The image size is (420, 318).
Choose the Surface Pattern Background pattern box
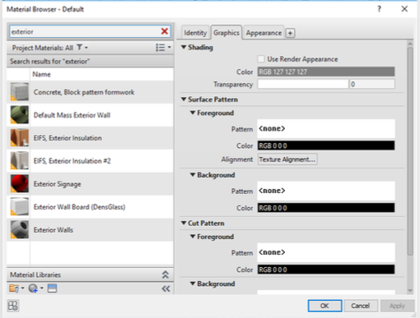[x=326, y=191]
